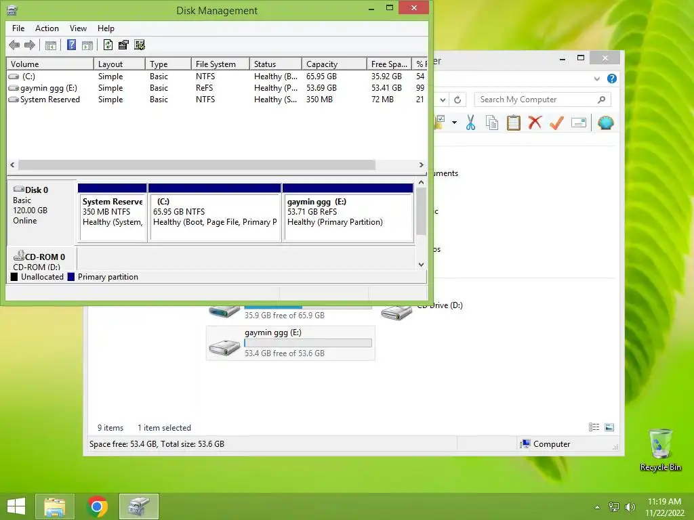Switch to details view icon in Explorer status bar

pos(594,427)
